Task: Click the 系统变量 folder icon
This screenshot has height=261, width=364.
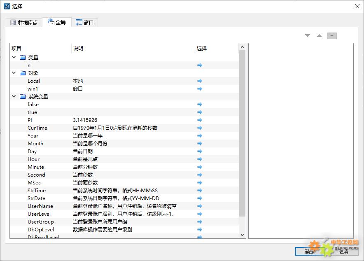Action: [x=23, y=96]
